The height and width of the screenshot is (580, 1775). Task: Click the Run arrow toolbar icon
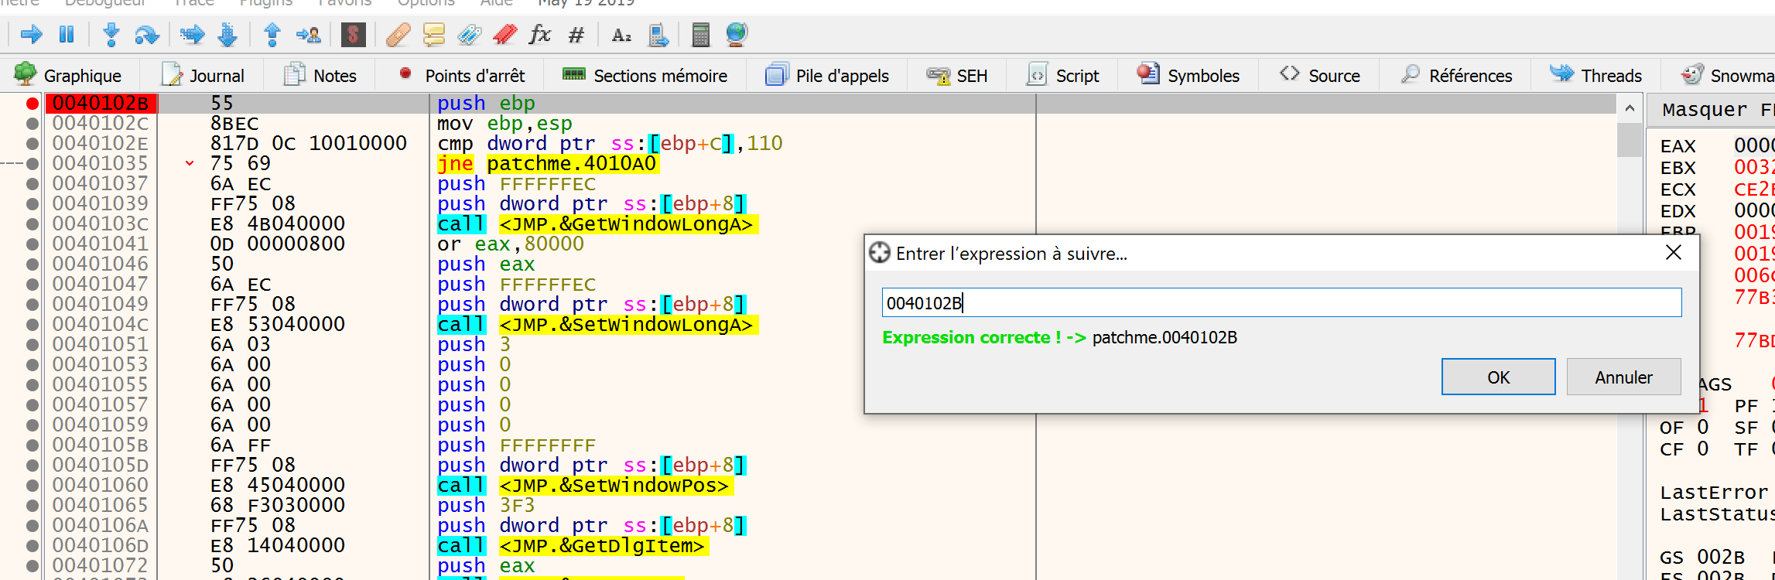click(31, 34)
